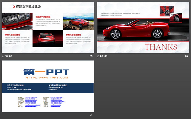Image resolution: width=191 pixels, height=119 pixels.
Task: Click the seat belt harness image on slide 26
Action: point(164,11)
